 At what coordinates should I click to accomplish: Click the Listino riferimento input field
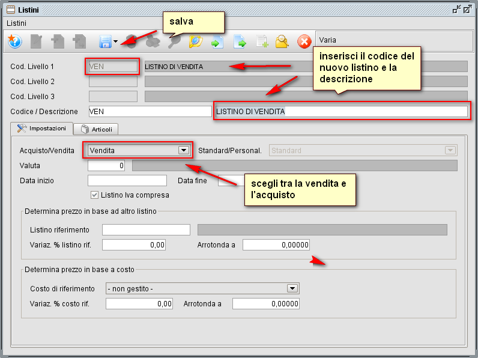point(146,229)
